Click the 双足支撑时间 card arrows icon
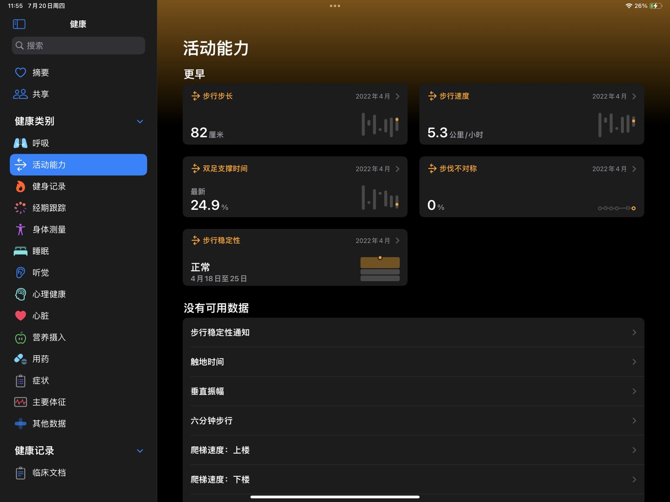The height and width of the screenshot is (502, 670). (x=196, y=168)
